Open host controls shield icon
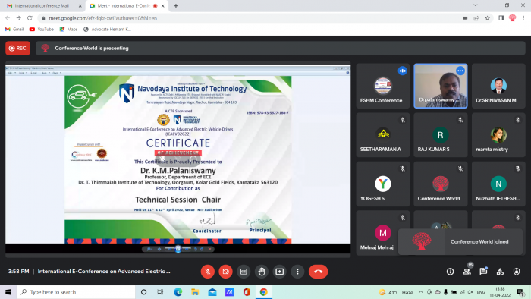The image size is (531, 299). pyautogui.click(x=517, y=272)
